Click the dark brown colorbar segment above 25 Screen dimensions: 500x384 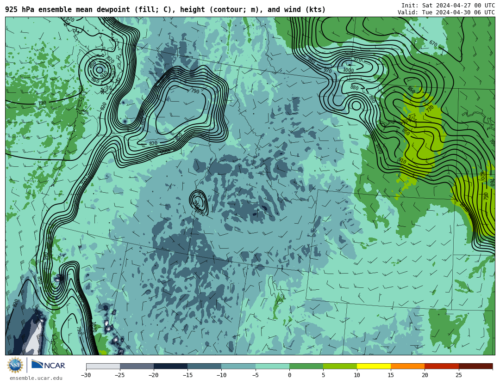(475, 366)
